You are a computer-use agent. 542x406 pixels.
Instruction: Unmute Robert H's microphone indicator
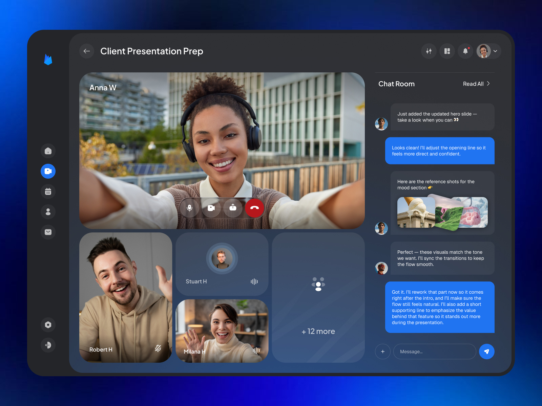click(158, 349)
